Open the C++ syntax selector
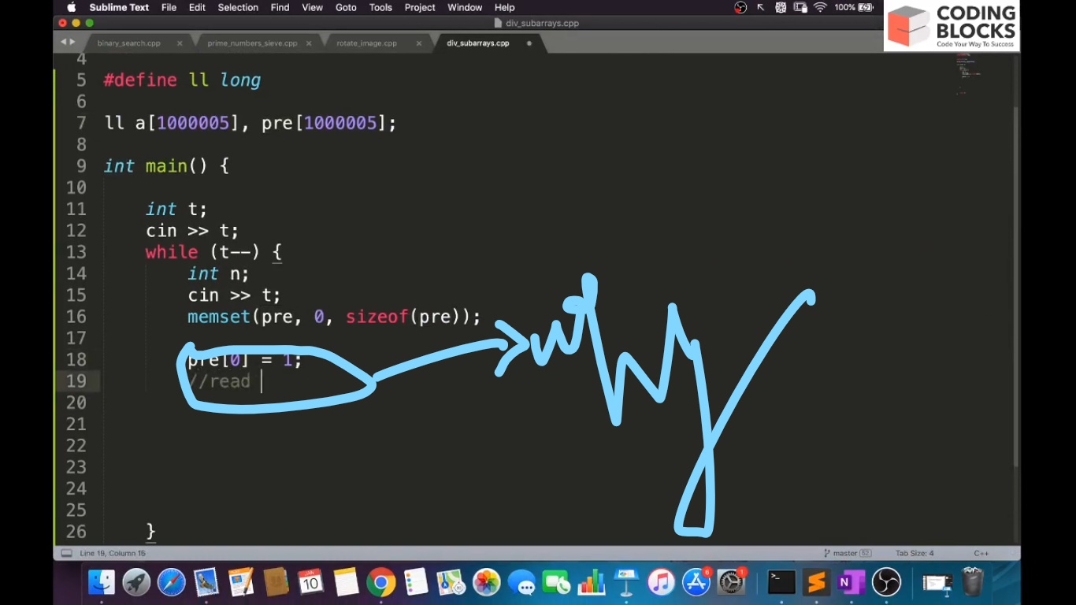 [x=981, y=553]
